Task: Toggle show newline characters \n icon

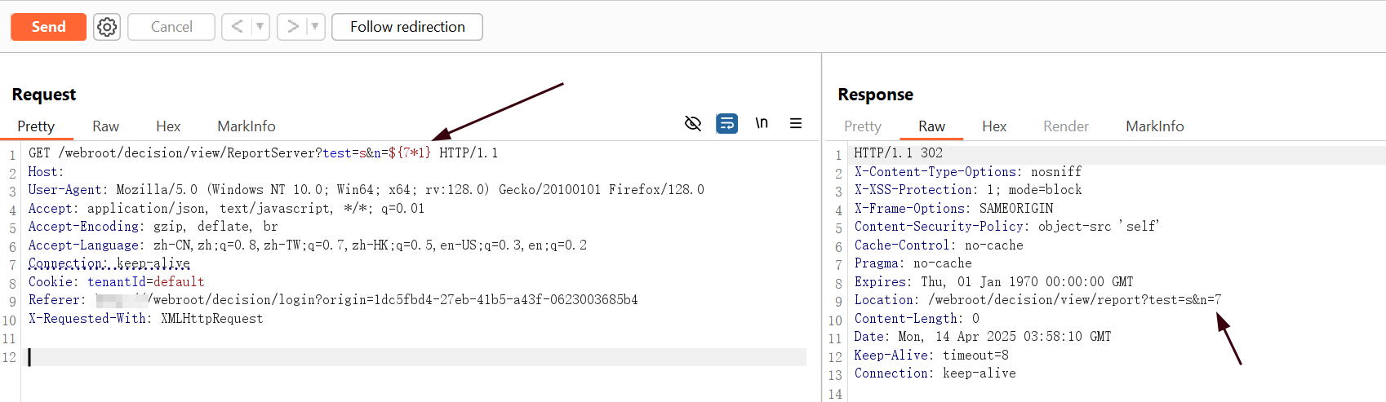Action: pyautogui.click(x=762, y=123)
